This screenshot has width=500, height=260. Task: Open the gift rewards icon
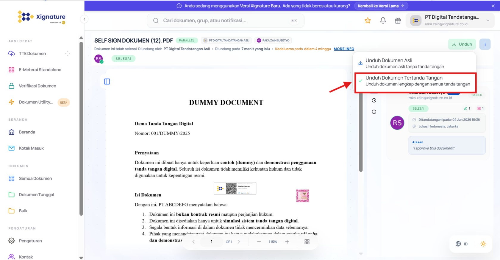pyautogui.click(x=398, y=21)
